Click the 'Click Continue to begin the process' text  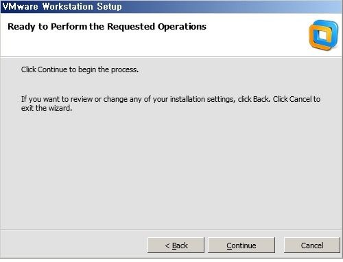tap(80, 69)
